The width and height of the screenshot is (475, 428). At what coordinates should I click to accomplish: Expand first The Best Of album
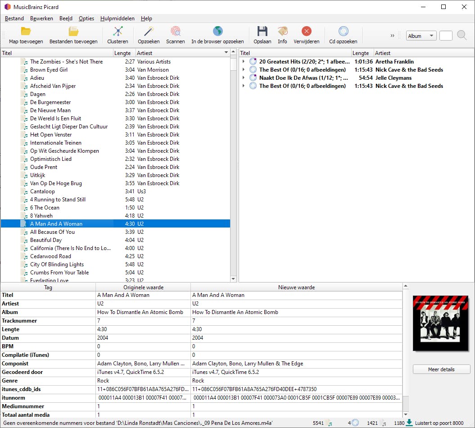(x=244, y=70)
